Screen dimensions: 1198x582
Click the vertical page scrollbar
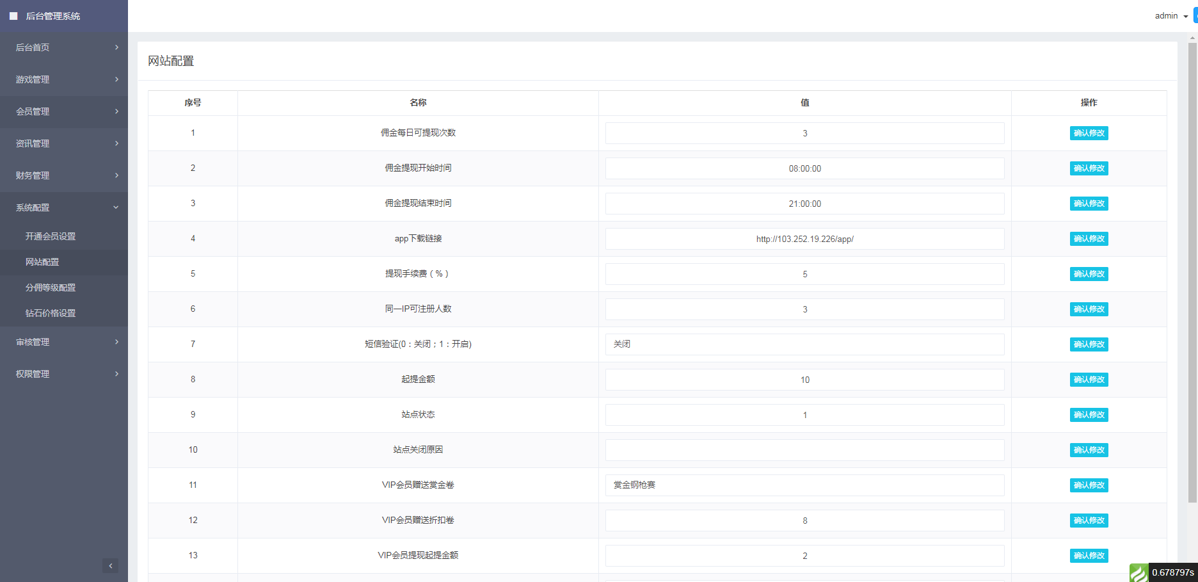pyautogui.click(x=1192, y=269)
